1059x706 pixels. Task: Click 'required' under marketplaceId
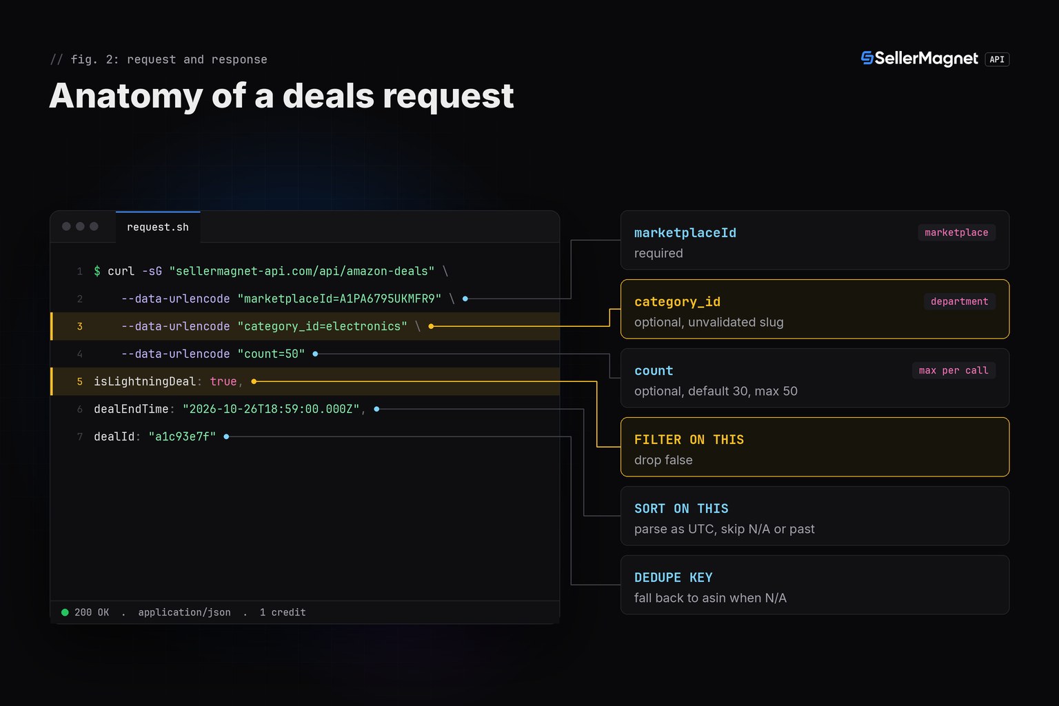pos(658,253)
